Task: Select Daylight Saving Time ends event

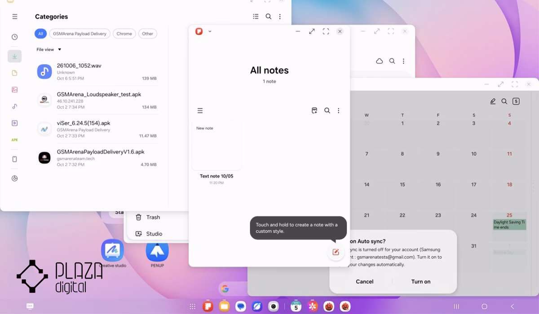Action: [509, 225]
